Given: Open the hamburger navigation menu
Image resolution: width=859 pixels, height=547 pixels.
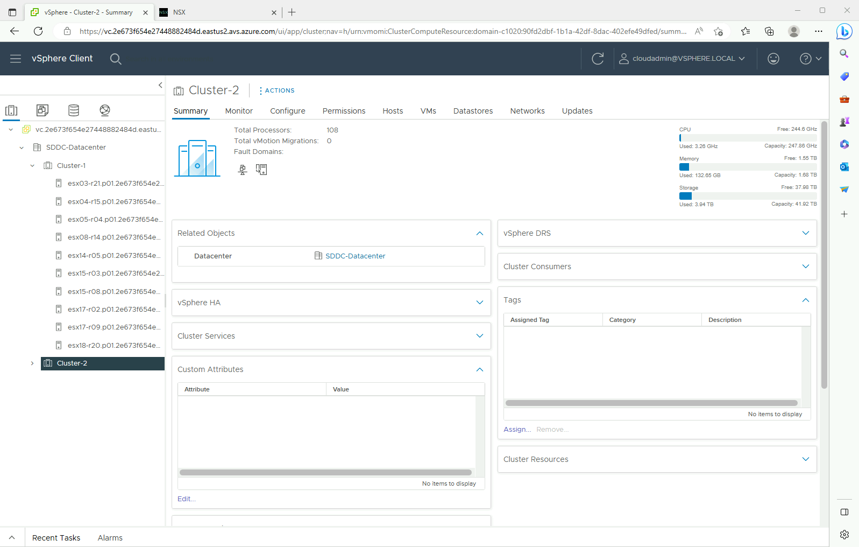Looking at the screenshot, I should coord(16,59).
